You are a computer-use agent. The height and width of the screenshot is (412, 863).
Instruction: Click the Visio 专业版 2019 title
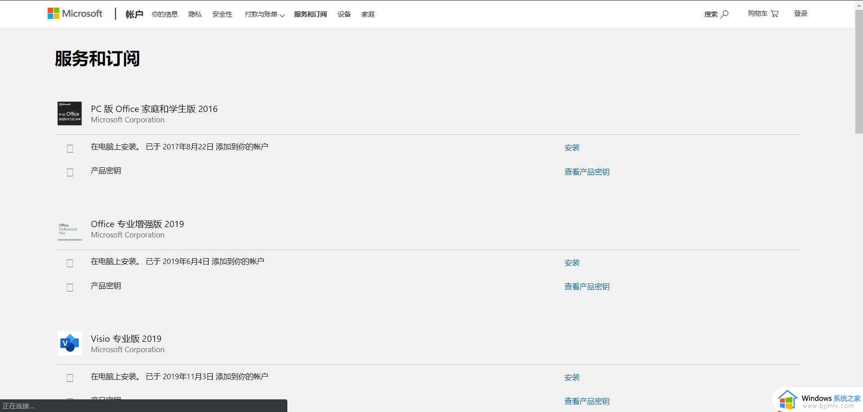126,339
